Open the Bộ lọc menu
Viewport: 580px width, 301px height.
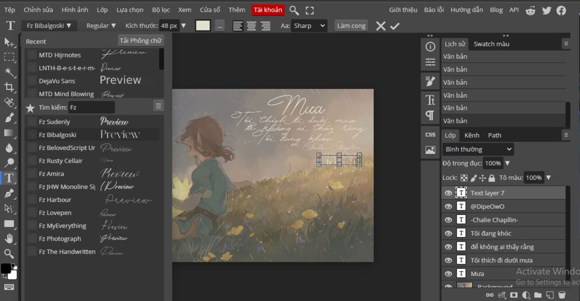pos(161,10)
